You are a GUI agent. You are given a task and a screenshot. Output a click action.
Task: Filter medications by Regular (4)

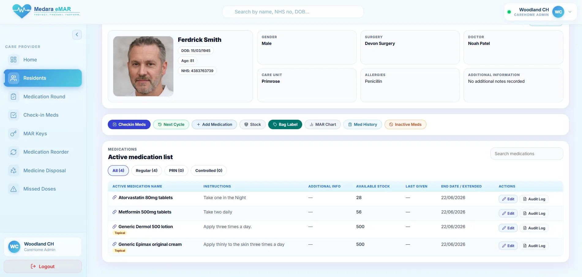coord(147,170)
